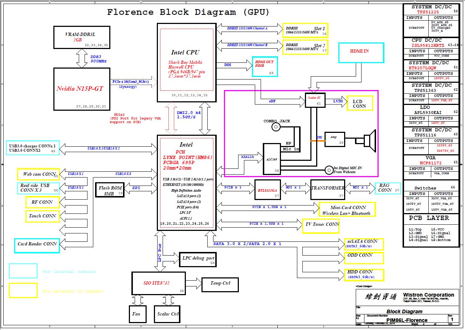Screen dimensions: 465x330
Task: Click the TPS51225 part name in power table
Action: 428,12
